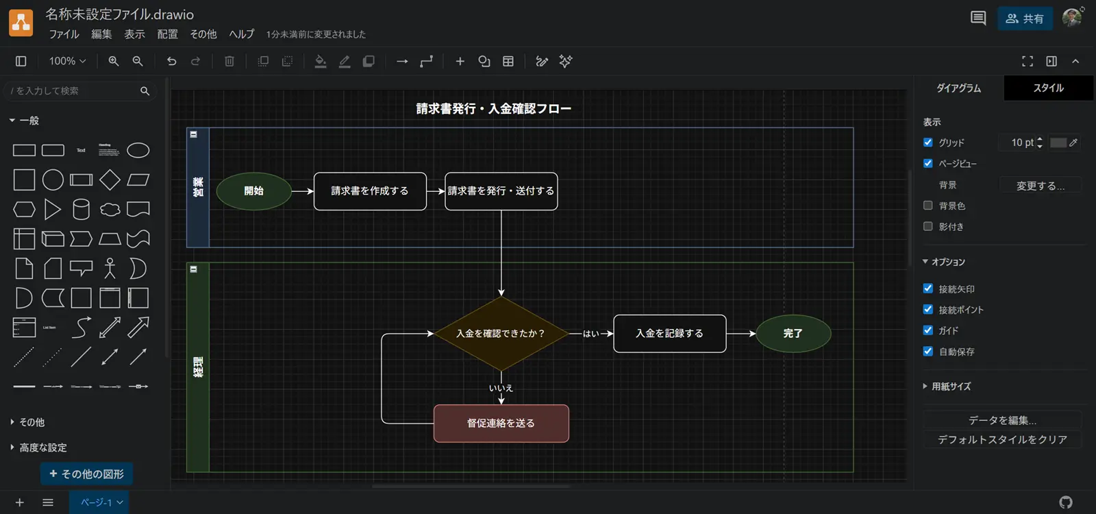Click the その他の図形 button

point(86,474)
